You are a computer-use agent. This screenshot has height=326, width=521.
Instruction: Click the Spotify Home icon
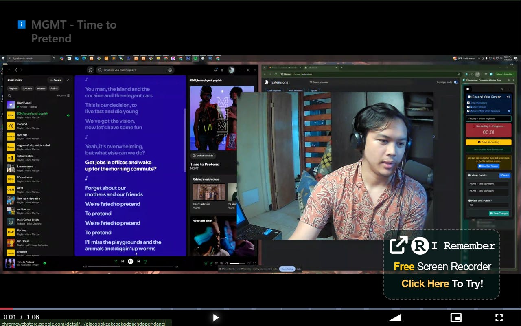pos(90,70)
